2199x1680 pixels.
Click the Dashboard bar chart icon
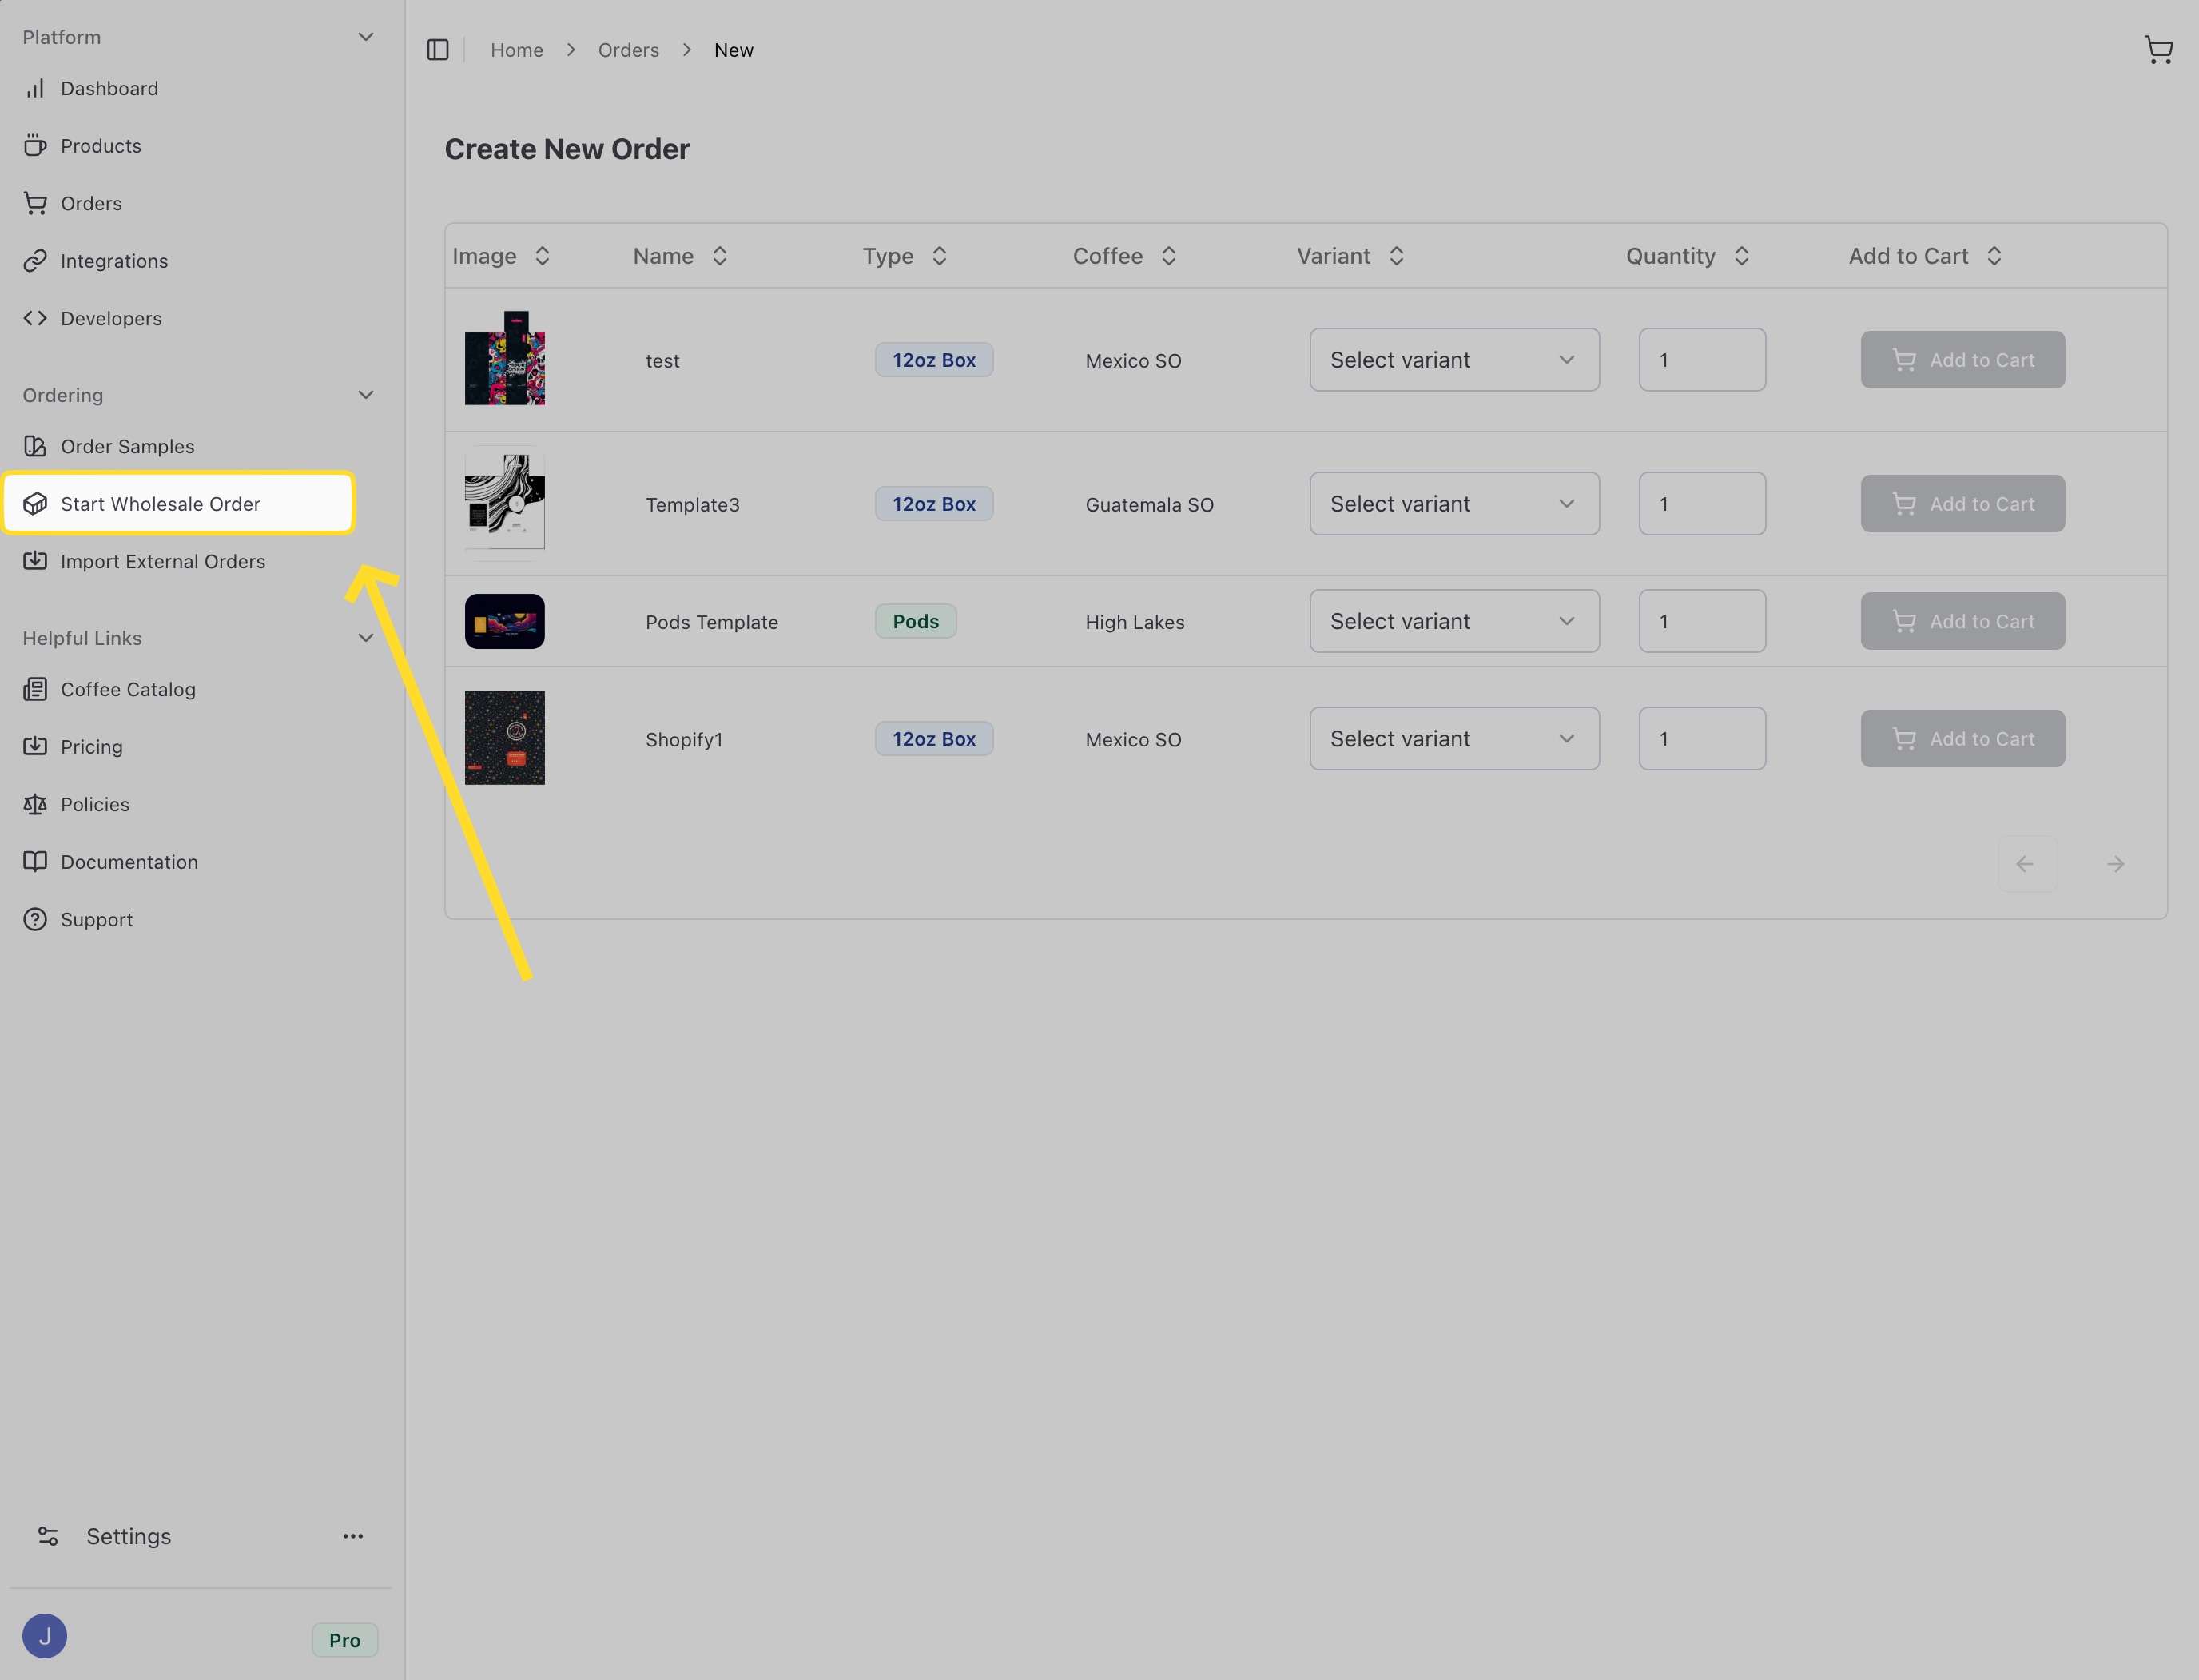pyautogui.click(x=35, y=89)
